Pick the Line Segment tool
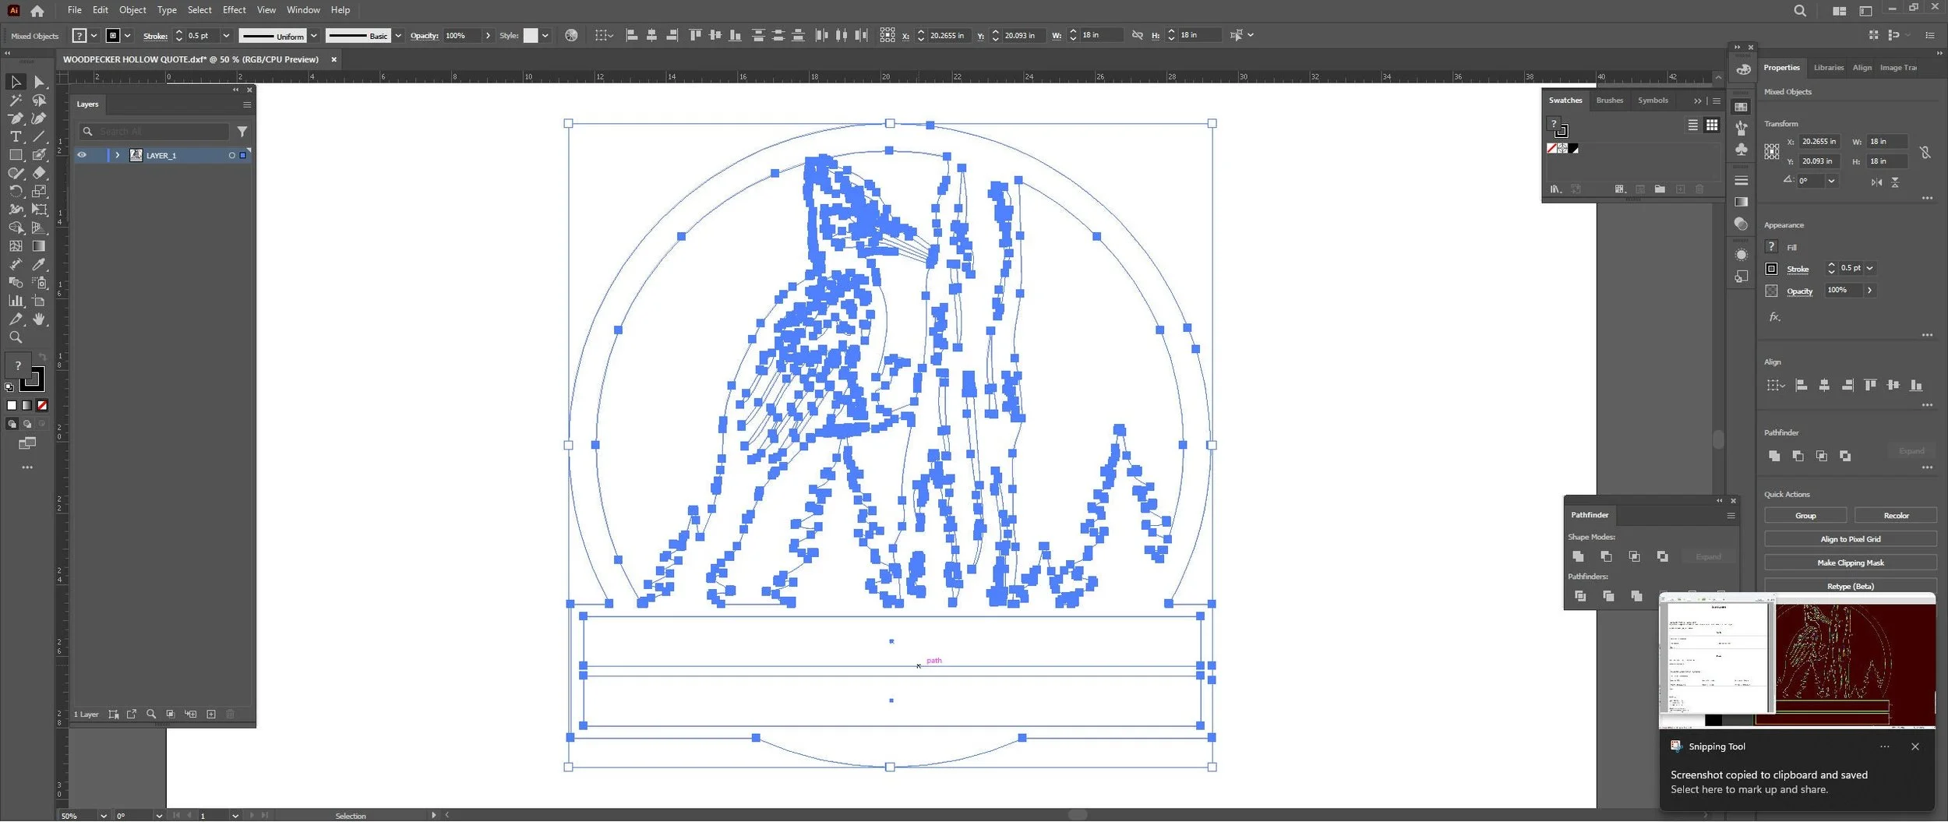 click(x=39, y=136)
